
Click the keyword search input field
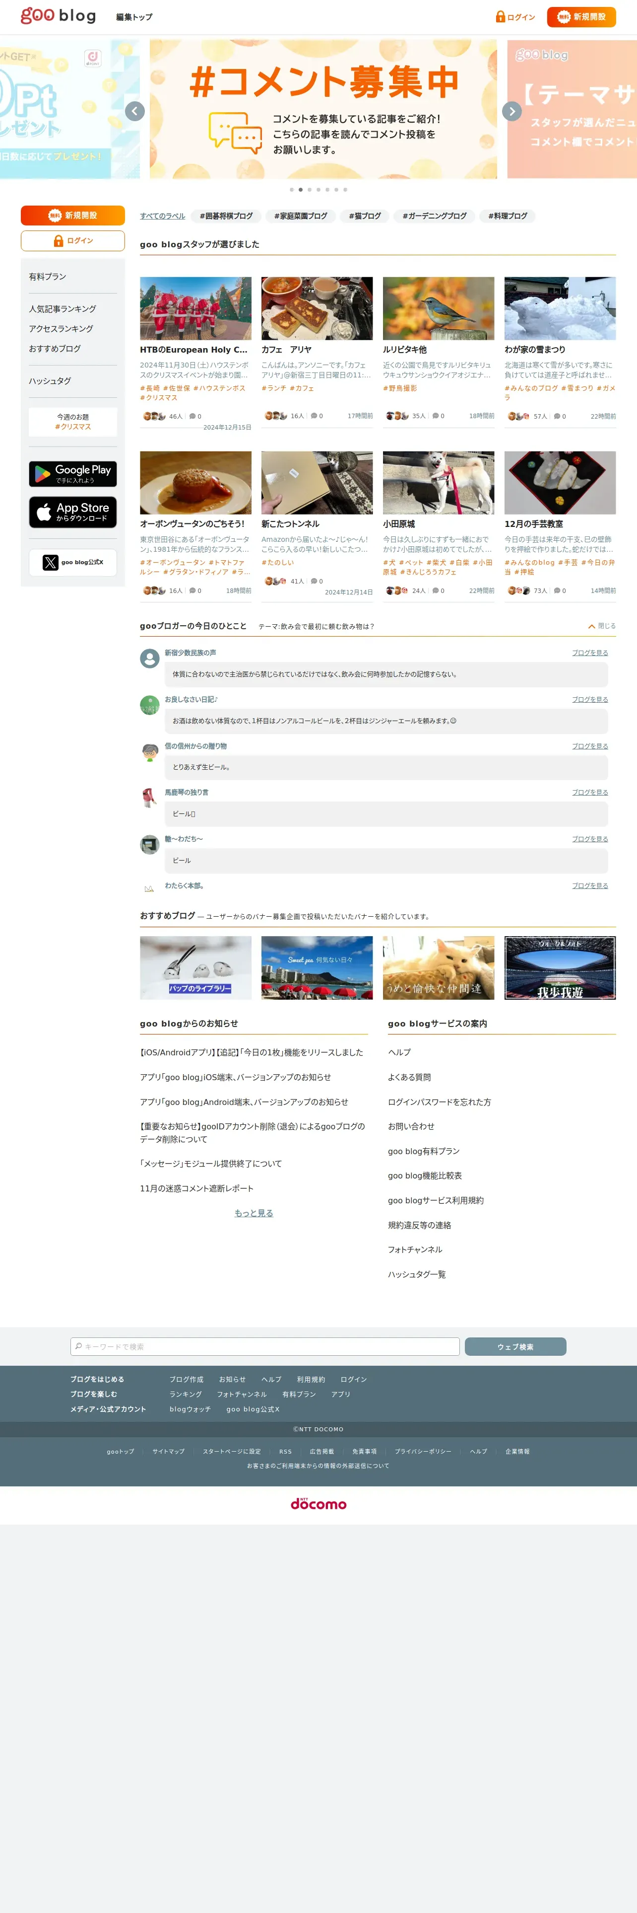click(x=265, y=1346)
